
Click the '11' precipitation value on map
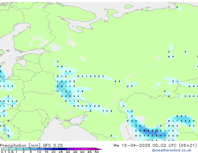coord(161,136)
